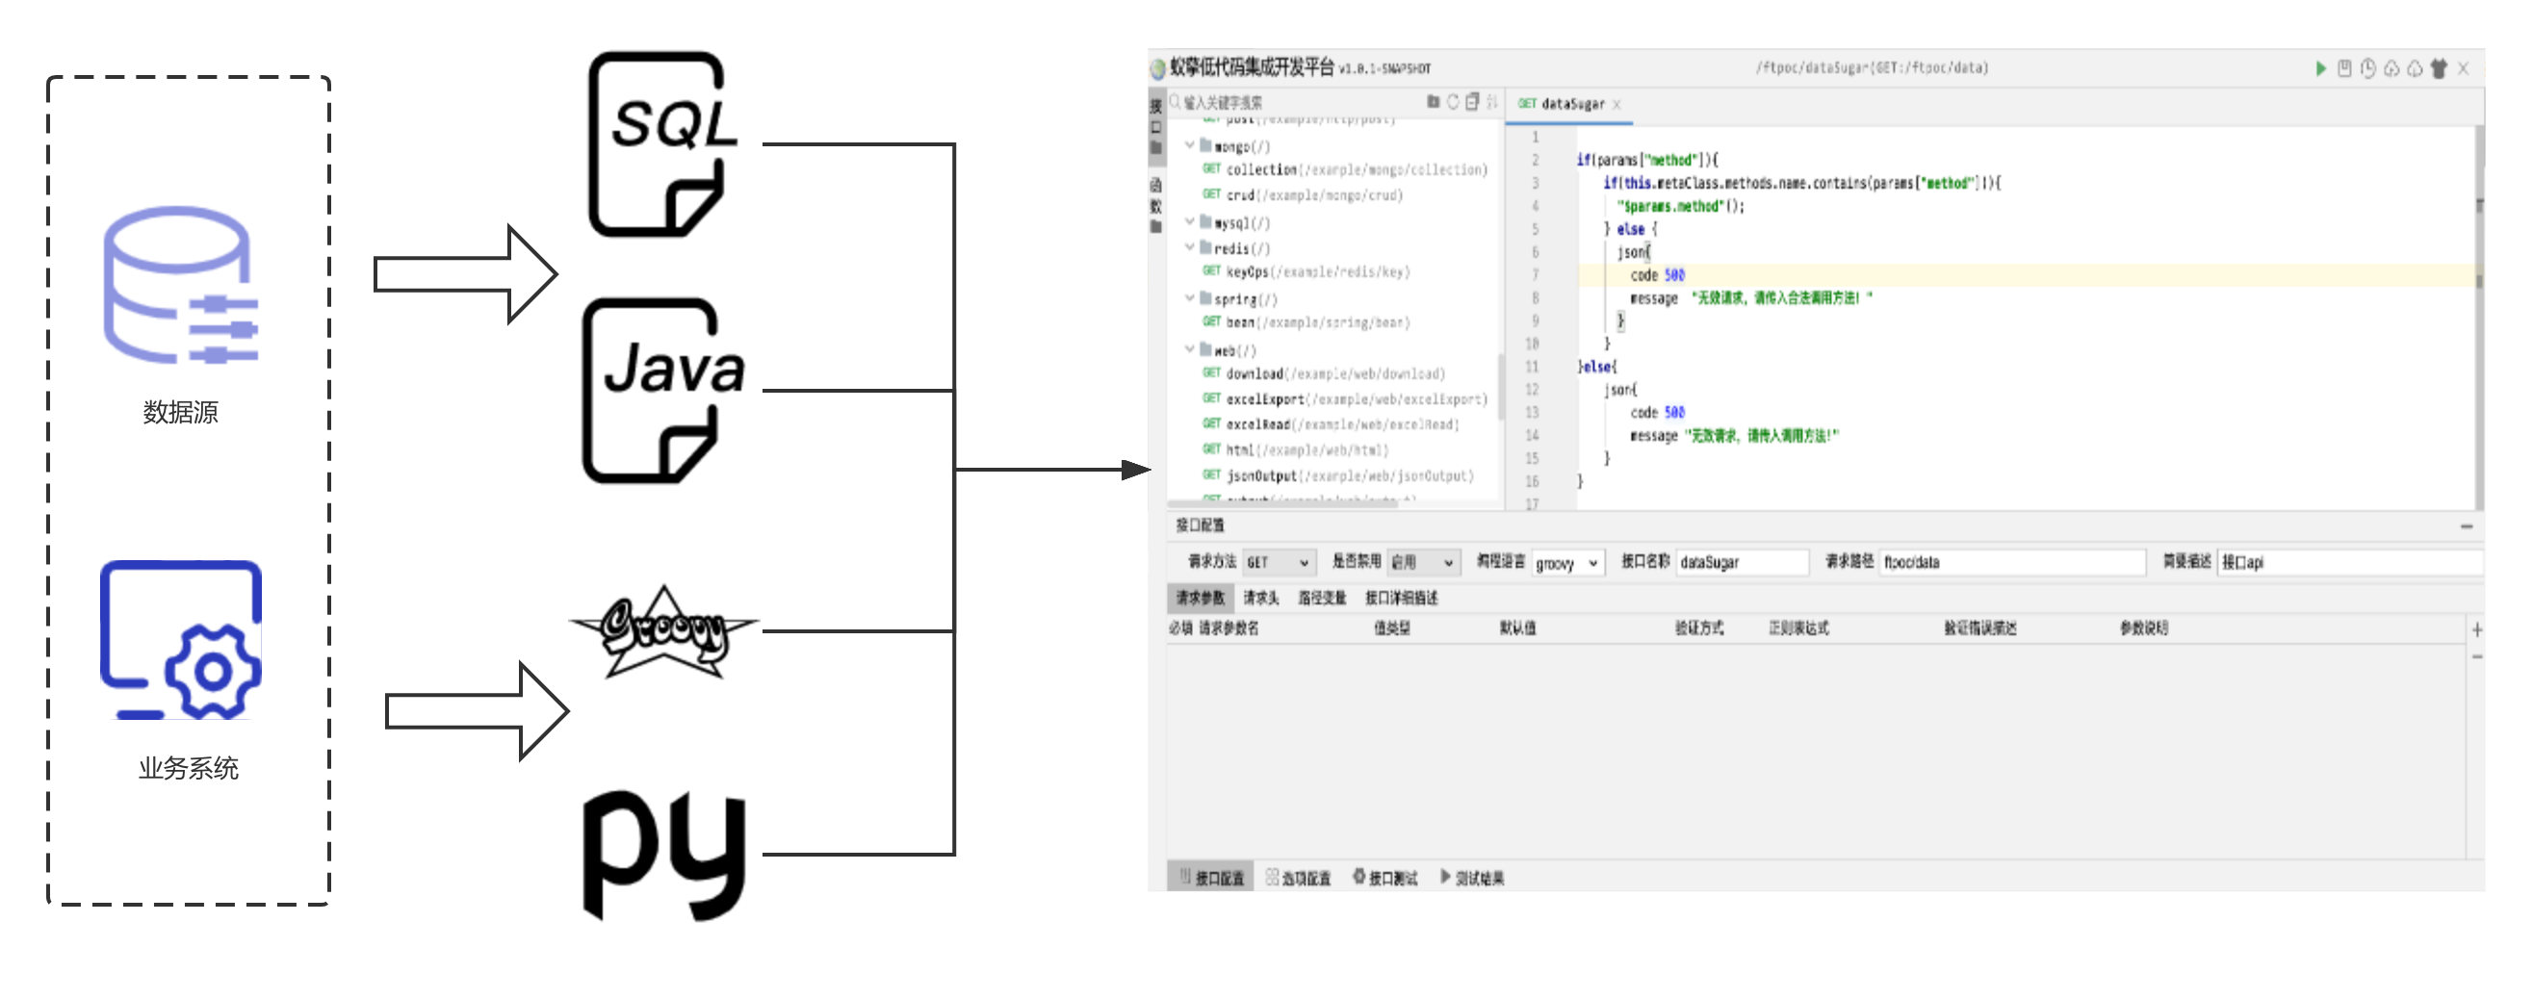Click the web folder icon
The width and height of the screenshot is (2534, 999).
click(x=1205, y=349)
